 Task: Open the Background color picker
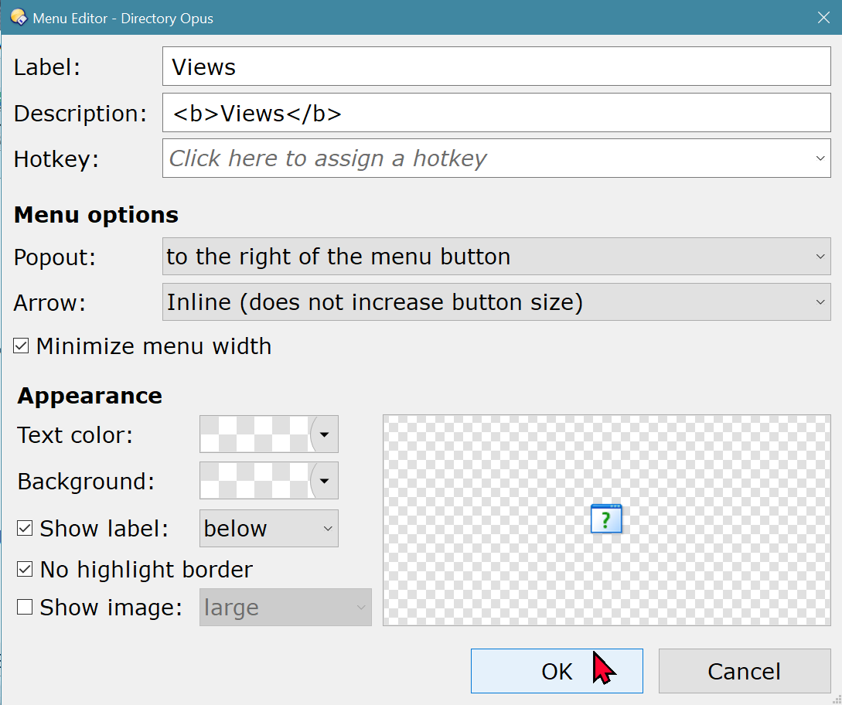[269, 481]
